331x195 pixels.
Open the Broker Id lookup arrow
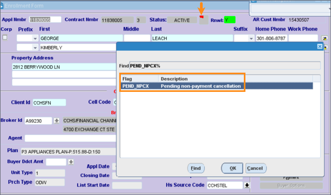click(x=56, y=121)
